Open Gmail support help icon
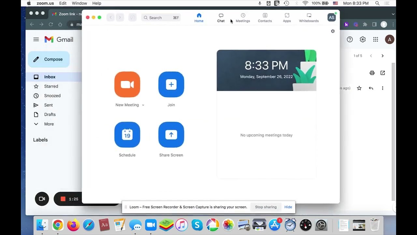Viewport: 417px width, 235px height. tap(350, 39)
